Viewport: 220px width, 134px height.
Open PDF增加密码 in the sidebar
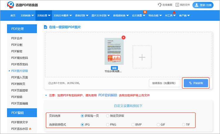point(20,58)
